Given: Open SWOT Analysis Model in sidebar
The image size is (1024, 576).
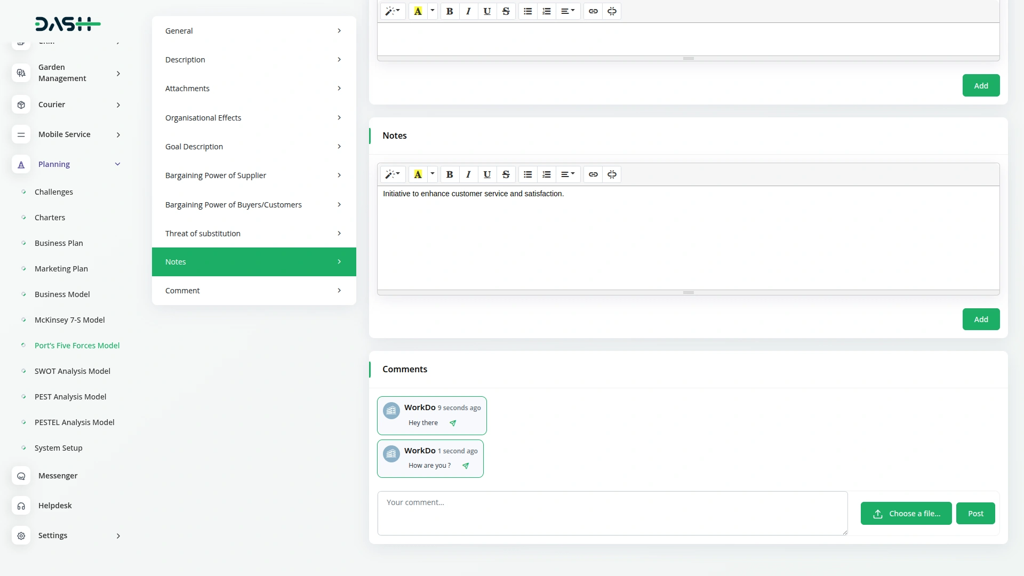Looking at the screenshot, I should click(73, 371).
